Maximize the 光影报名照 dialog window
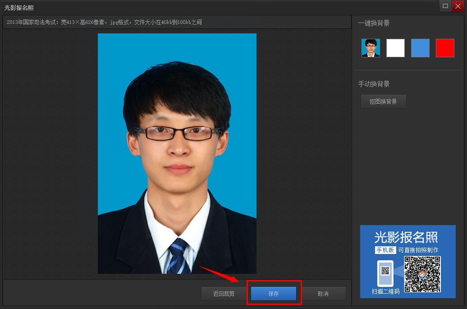 (445, 6)
